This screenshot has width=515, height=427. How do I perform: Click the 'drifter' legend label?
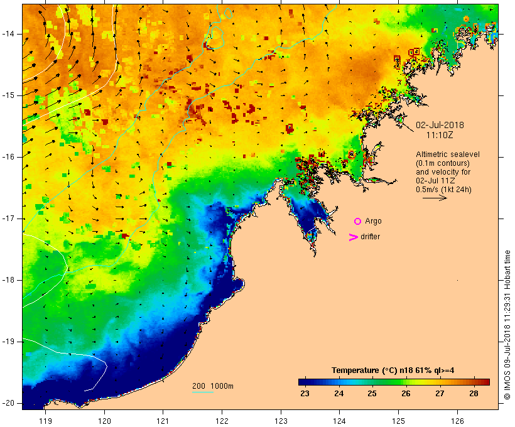tap(370, 237)
